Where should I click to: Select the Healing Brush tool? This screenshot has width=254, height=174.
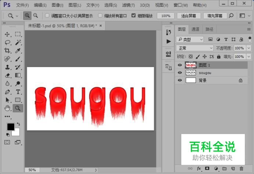pyautogui.click(x=7, y=59)
